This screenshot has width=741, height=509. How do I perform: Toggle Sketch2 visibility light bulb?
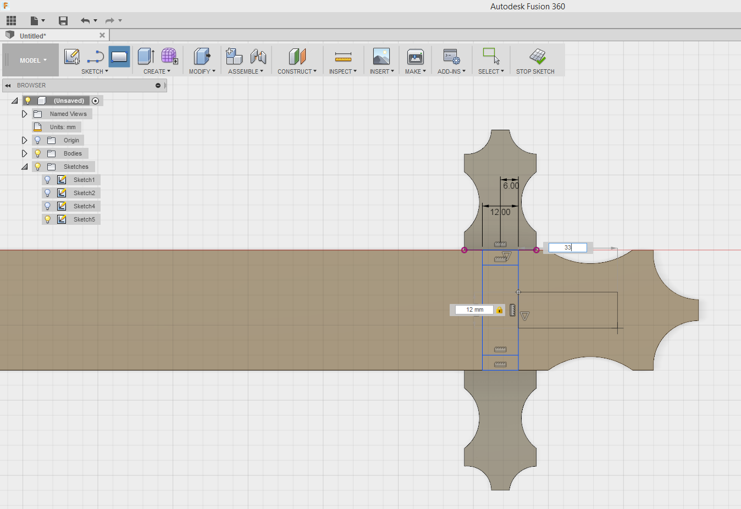(x=47, y=193)
